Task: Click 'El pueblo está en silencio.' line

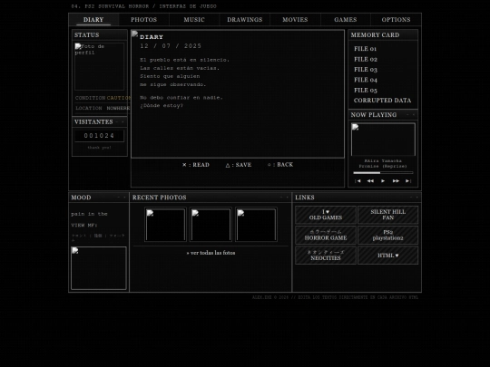Action: pos(185,60)
